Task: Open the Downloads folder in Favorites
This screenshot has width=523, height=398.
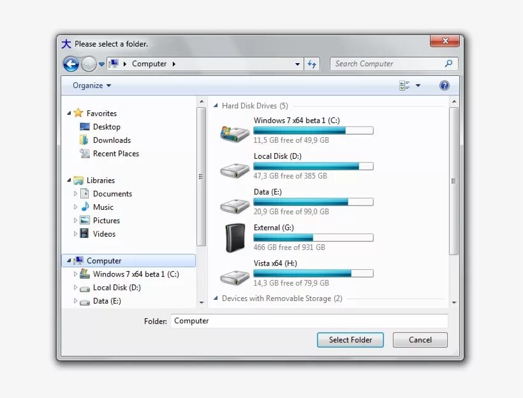Action: (112, 140)
